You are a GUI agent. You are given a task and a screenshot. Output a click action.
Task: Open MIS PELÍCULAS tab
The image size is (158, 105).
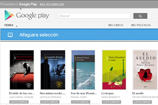pos(141,25)
